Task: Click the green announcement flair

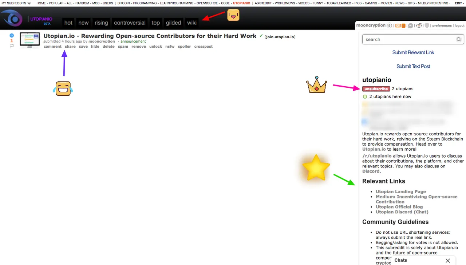Action: 133,41
